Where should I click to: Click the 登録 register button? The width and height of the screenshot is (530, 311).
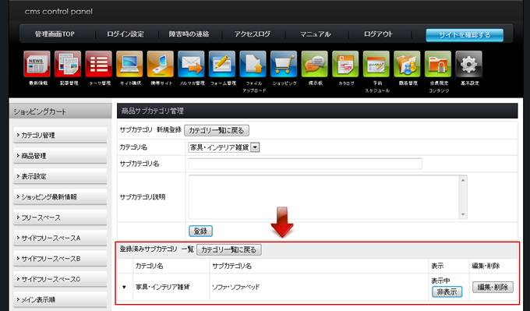(x=200, y=231)
